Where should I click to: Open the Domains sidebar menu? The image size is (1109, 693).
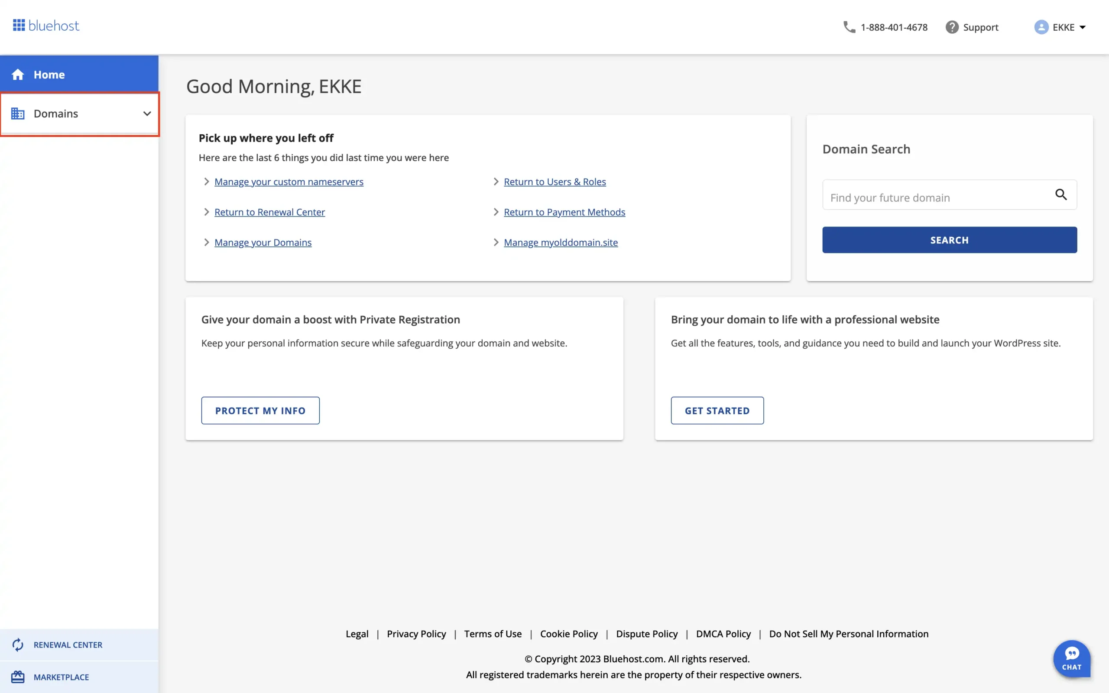(79, 113)
